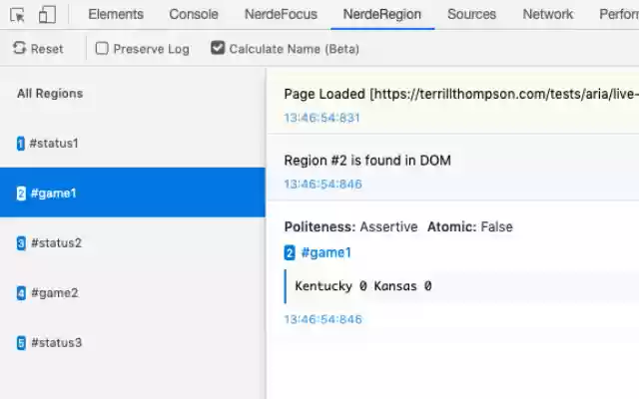Enable the Preserve Log checkbox

pos(102,49)
